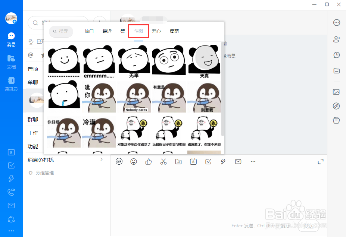Select the drooling panda sticker

coord(64,94)
